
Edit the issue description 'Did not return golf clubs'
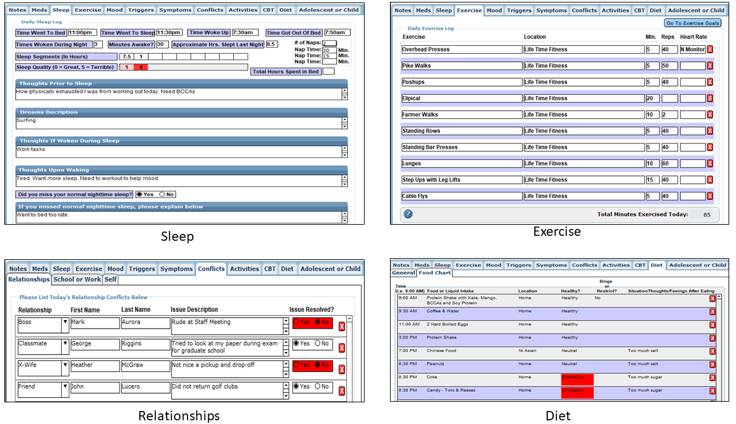(x=227, y=391)
